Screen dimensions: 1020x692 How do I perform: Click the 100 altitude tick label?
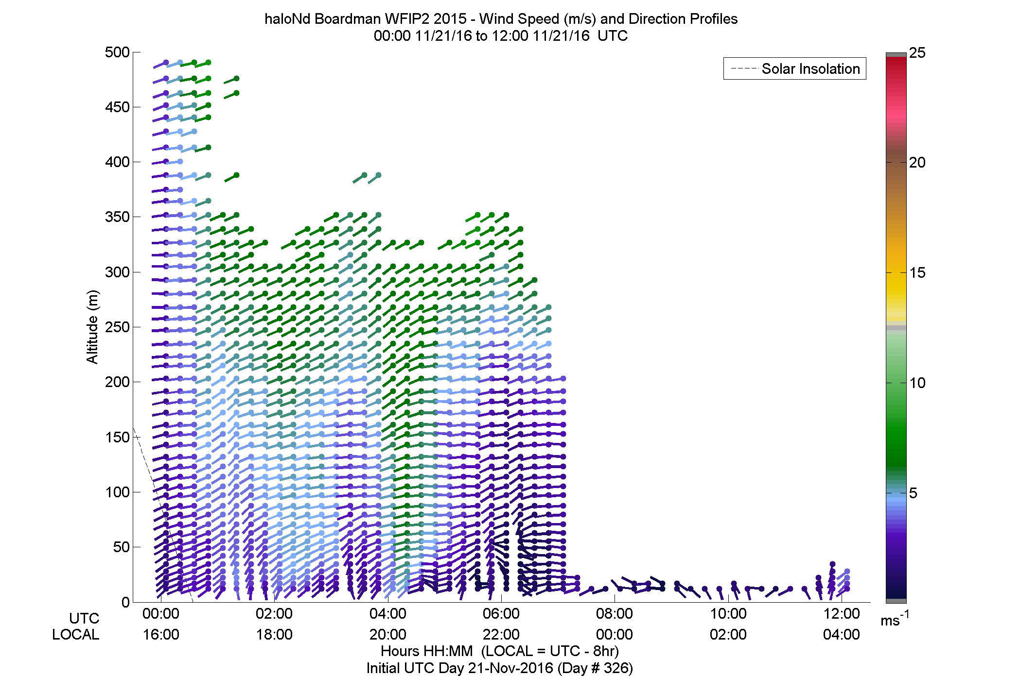[x=117, y=492]
